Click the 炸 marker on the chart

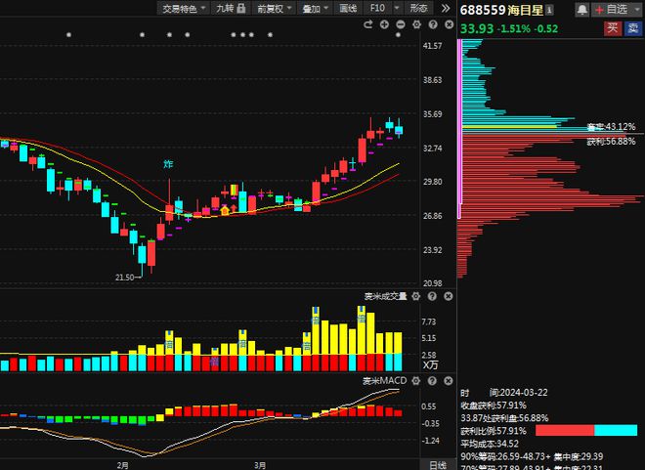coord(168,164)
